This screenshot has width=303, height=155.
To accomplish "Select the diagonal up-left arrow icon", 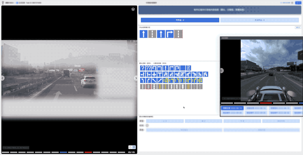I will 154,80.
